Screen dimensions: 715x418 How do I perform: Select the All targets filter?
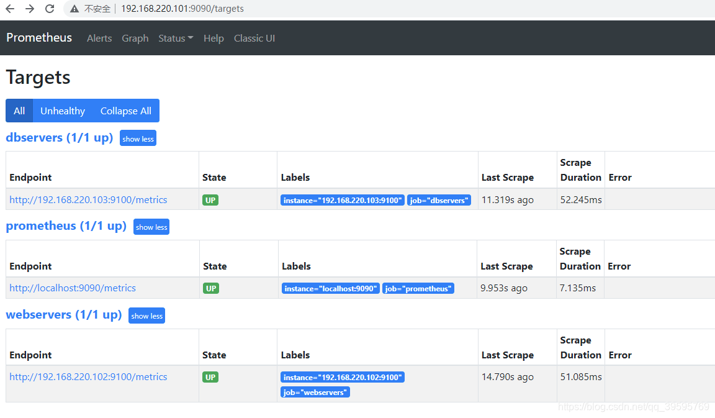pos(19,111)
